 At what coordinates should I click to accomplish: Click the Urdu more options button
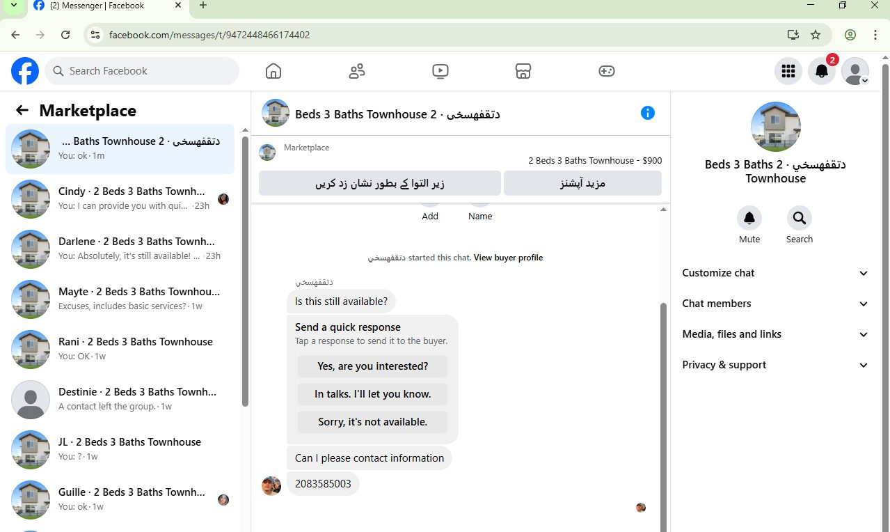coord(582,183)
